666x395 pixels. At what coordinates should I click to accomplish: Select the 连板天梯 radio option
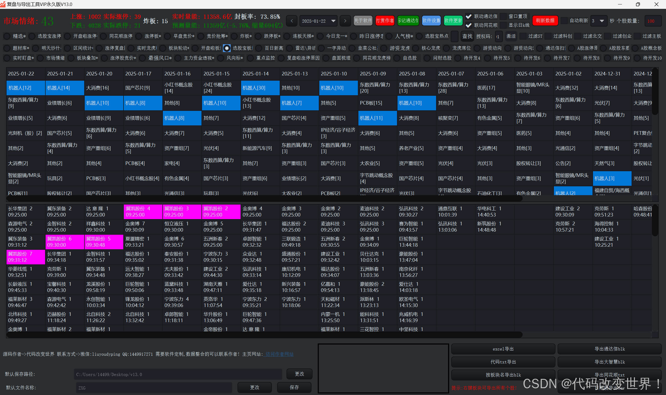point(287,36)
